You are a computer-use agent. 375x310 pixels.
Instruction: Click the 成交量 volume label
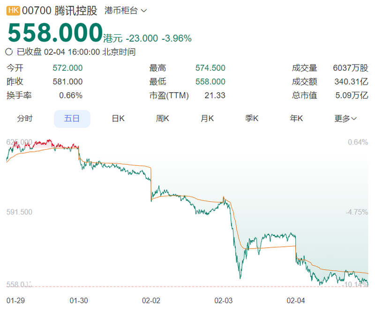coord(304,68)
